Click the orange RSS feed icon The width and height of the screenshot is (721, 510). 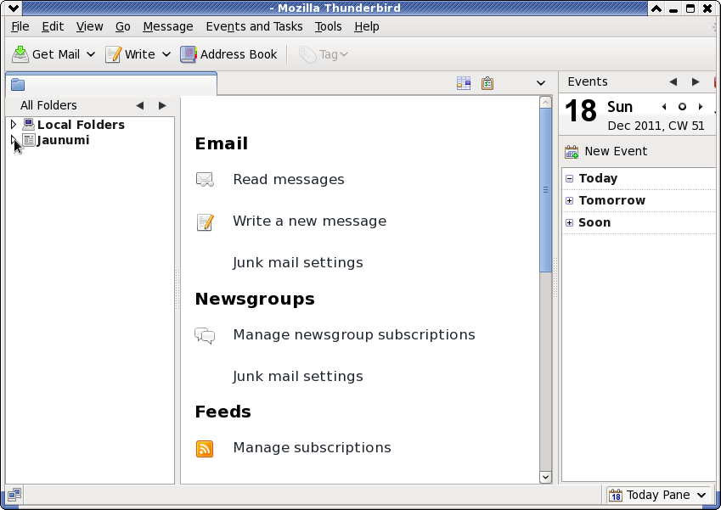pos(205,448)
